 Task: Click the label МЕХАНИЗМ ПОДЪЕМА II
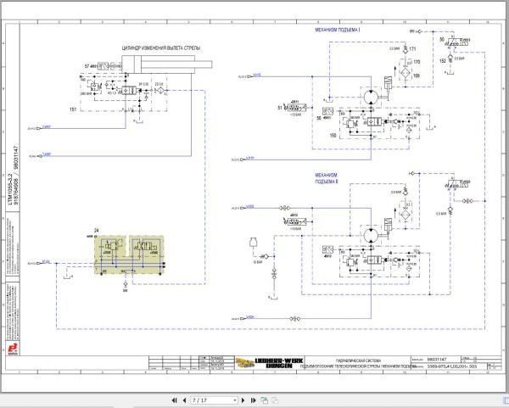pos(327,178)
